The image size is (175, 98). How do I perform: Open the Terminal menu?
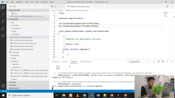(44, 2)
